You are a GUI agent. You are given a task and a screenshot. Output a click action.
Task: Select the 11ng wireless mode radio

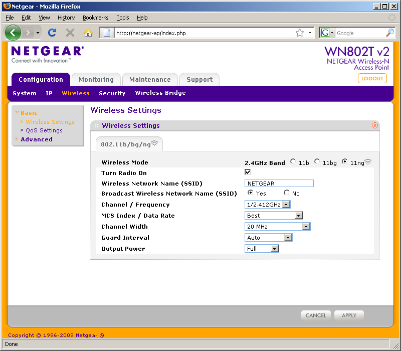[345, 161]
